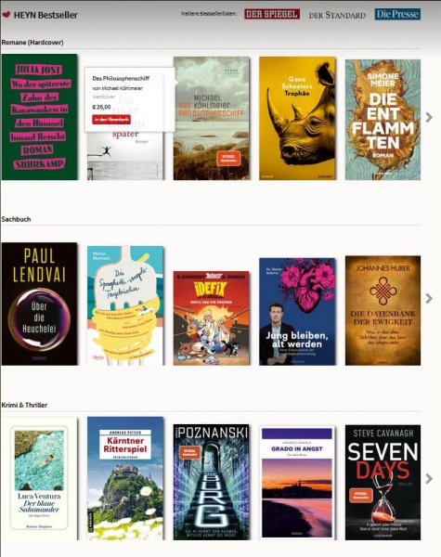
Task: Select Die Datenbank der Ewigkeit cover
Action: click(x=383, y=310)
